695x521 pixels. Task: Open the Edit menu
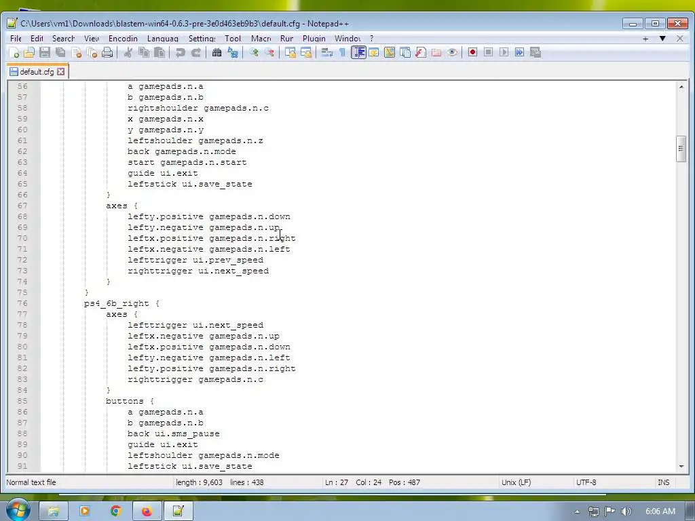tap(37, 39)
